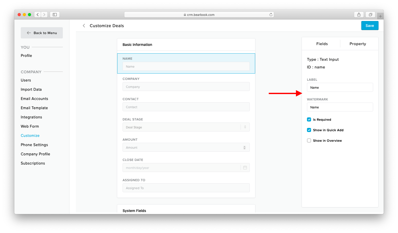Open Phone Settings

click(34, 145)
